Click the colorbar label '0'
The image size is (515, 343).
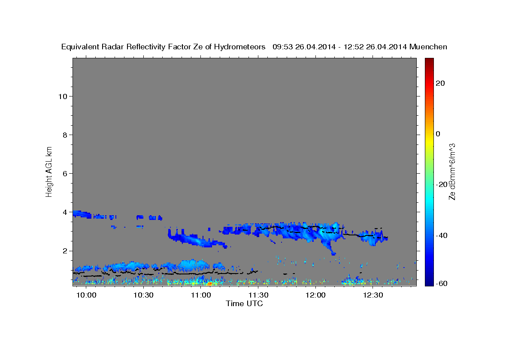(x=438, y=134)
